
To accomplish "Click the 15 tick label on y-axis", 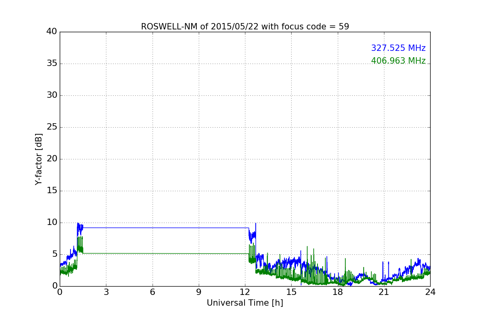I will pos(52,190).
